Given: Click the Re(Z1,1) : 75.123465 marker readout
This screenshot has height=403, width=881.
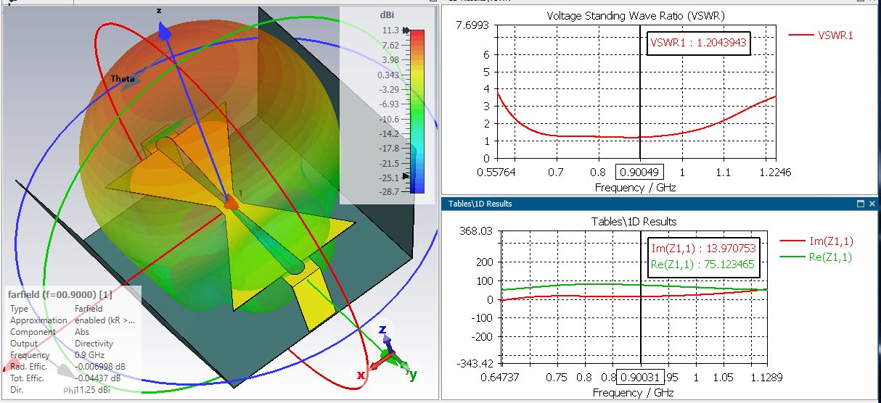Looking at the screenshot, I should click(702, 265).
